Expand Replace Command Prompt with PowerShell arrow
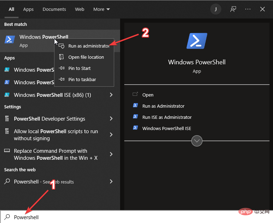 (x=111, y=154)
